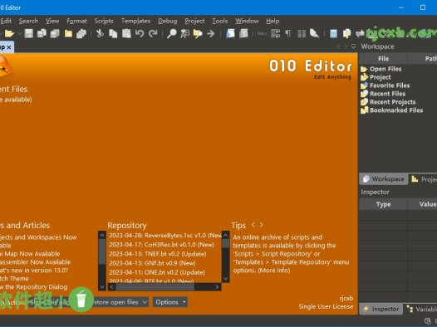437x327 pixels.
Task: Click the Undo arrow icon
Action: point(140,33)
